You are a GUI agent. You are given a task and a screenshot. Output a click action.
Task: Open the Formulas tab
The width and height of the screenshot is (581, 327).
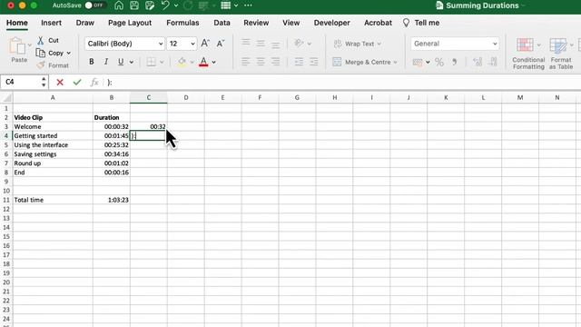tap(182, 23)
